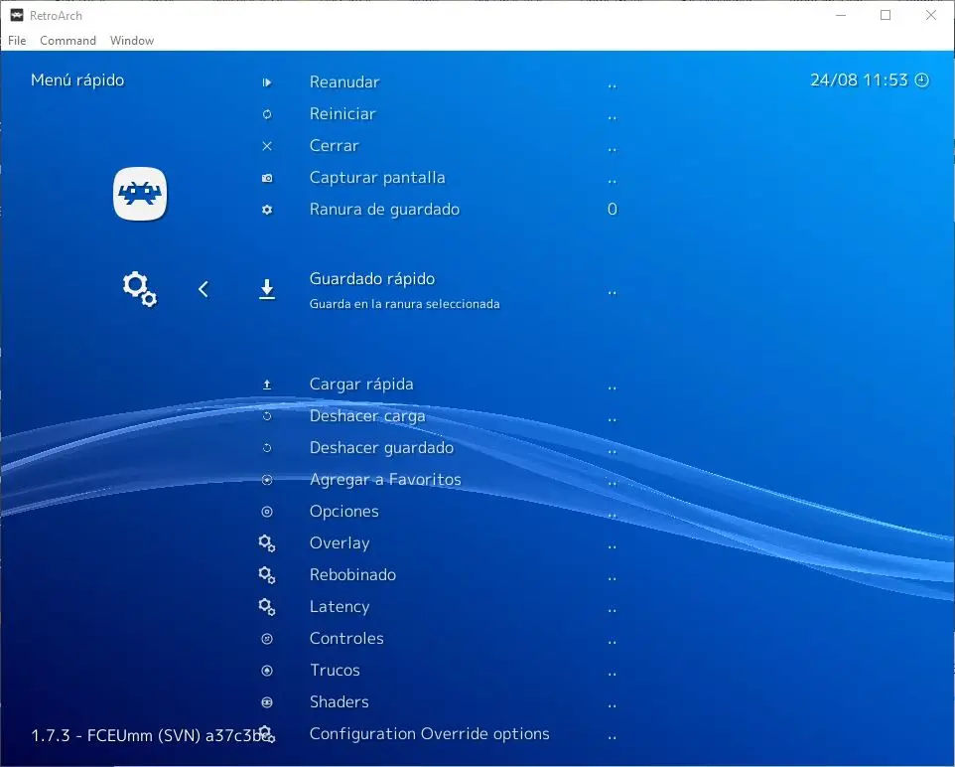Screen dimensions: 955x767
Task: Click 'Guarda en la ranura seleccionada' description
Action: 404,304
